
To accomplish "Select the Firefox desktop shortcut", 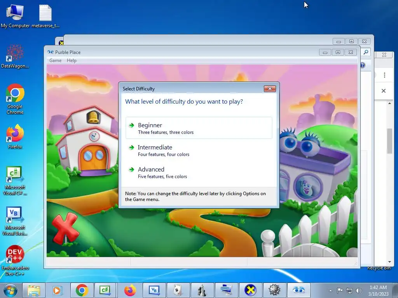I will (15, 137).
